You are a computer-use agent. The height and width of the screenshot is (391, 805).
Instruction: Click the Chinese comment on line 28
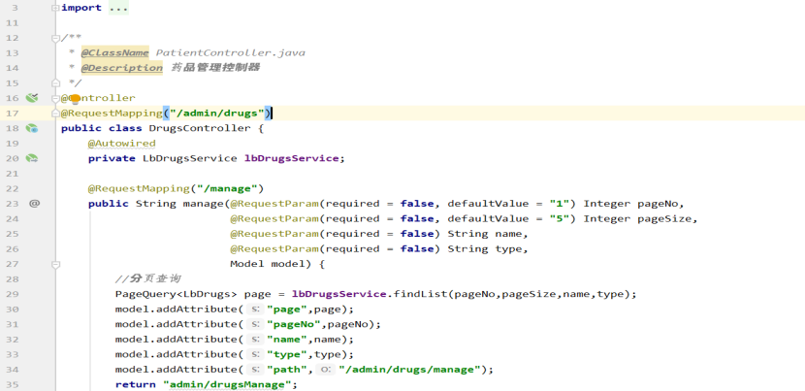[x=147, y=279]
